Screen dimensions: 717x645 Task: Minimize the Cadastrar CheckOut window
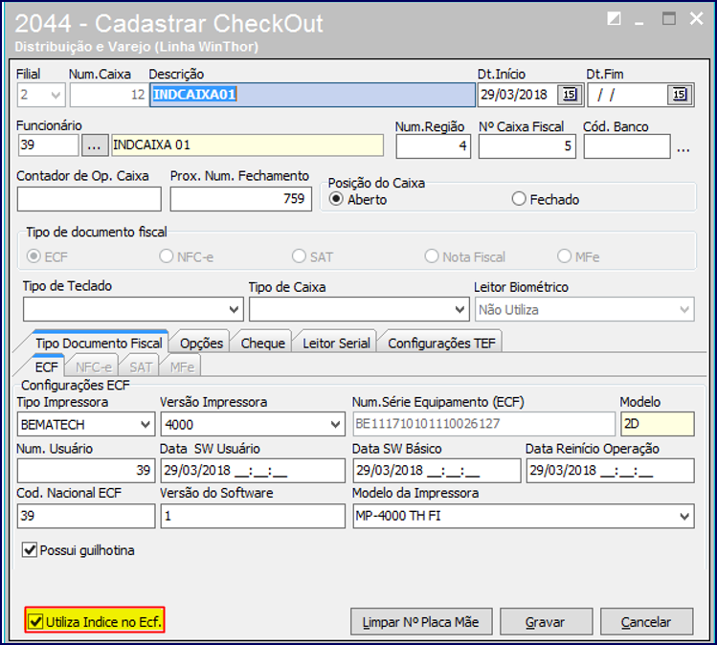coord(639,21)
